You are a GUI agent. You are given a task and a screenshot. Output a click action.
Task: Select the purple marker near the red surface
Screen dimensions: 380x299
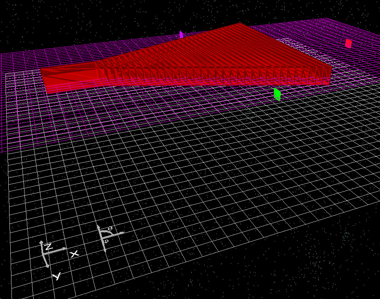pos(181,36)
